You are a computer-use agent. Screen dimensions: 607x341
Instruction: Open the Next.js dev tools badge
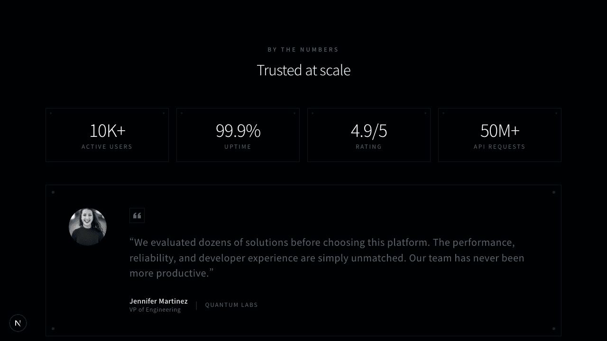click(18, 323)
